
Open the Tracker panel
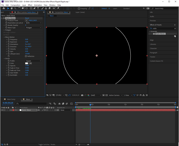[x=152, y=57]
